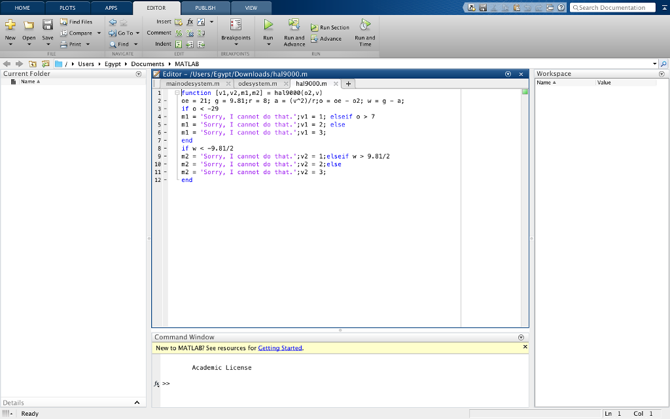This screenshot has height=419, width=670.
Task: Click the Print button
Action: [x=71, y=44]
